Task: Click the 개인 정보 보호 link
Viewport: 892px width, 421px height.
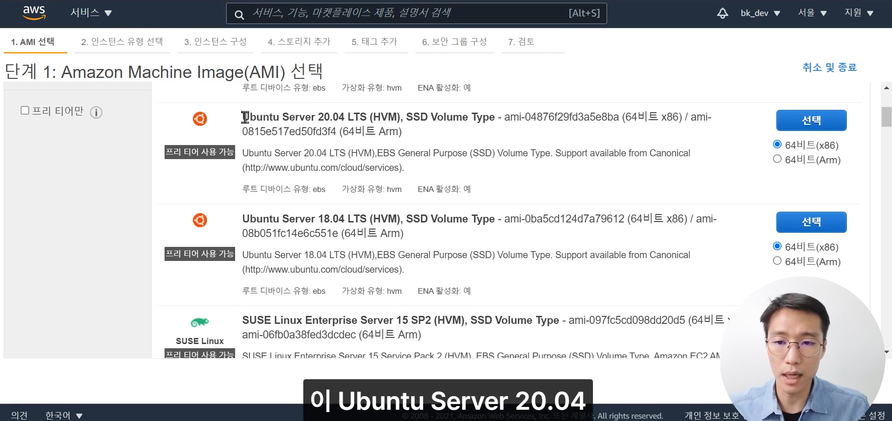Action: point(711,415)
